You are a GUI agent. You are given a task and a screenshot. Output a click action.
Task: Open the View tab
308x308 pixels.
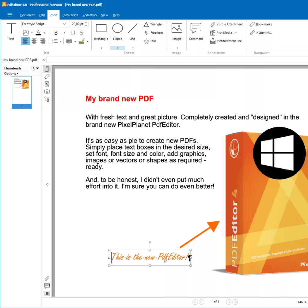point(104,15)
